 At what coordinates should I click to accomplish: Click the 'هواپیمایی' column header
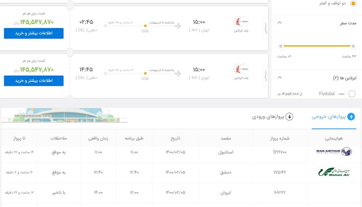pos(334,137)
